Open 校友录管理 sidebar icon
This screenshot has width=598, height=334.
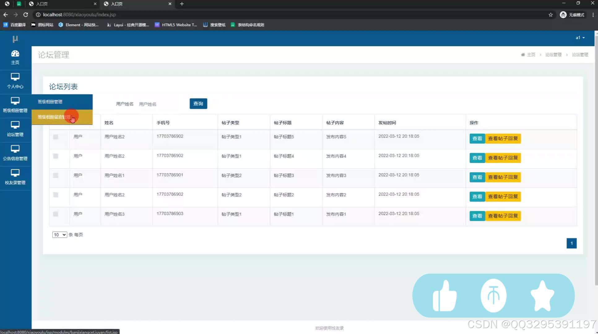pos(15,173)
